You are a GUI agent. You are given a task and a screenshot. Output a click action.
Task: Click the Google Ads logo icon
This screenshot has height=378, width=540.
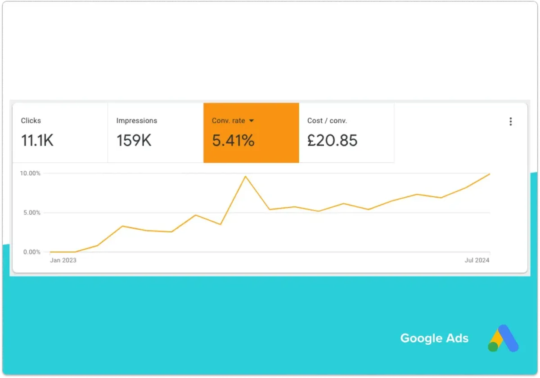tap(503, 338)
